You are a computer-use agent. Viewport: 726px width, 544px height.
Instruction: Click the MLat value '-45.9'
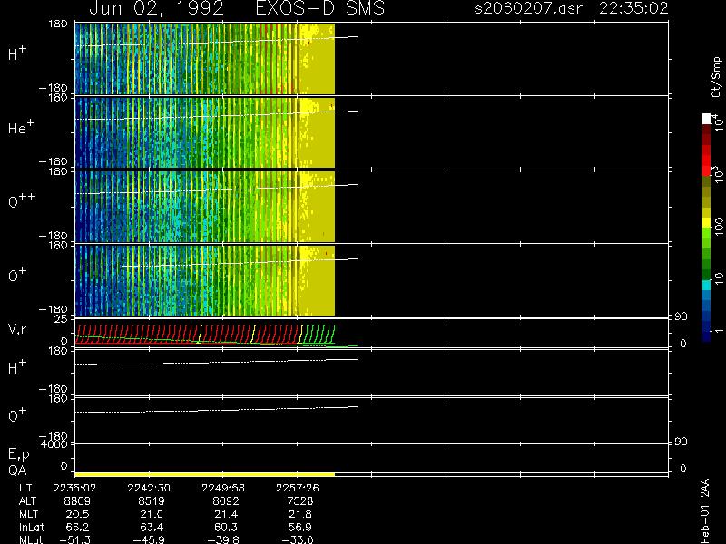tap(149, 539)
